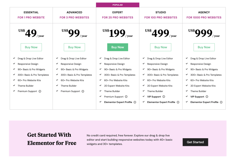Click info icon beside Studio plan VIP Support
Image resolution: width=235 pixels, height=158 pixels.
tap(164, 97)
